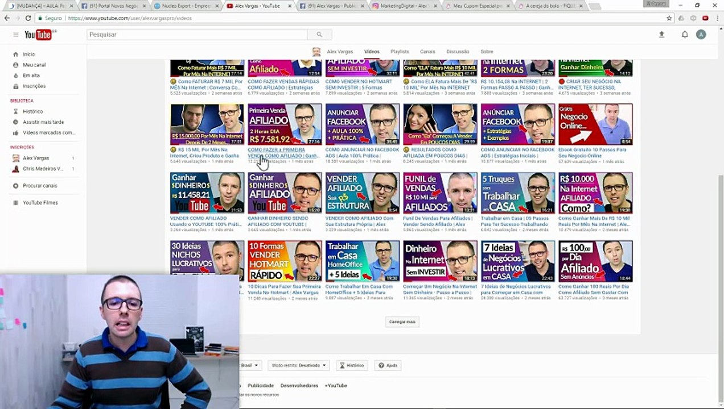Open the Publicidade footer link
This screenshot has height=409, width=724.
(260, 386)
